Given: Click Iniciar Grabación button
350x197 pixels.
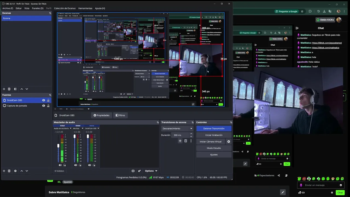Looking at the screenshot, I should [214, 135].
